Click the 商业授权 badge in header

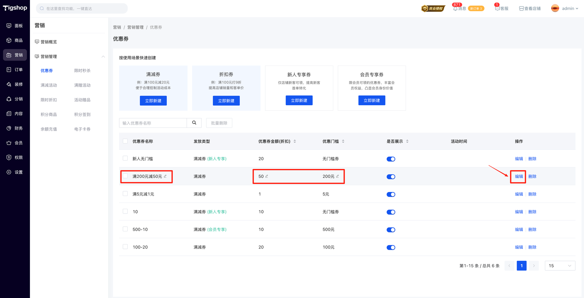[x=433, y=8]
